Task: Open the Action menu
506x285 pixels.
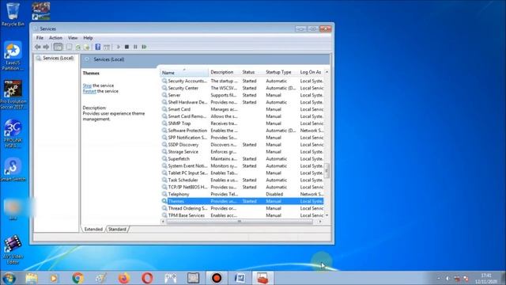Action: coord(55,38)
